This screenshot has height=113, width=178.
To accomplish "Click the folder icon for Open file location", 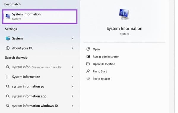I will click(88, 64).
